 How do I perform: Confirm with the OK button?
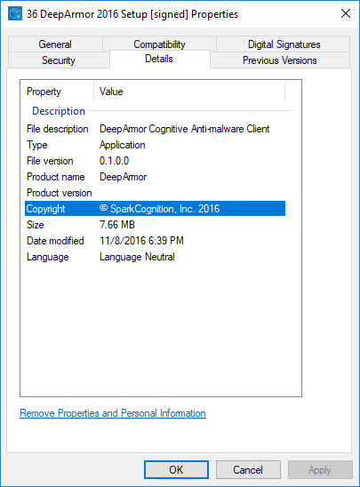(x=176, y=469)
